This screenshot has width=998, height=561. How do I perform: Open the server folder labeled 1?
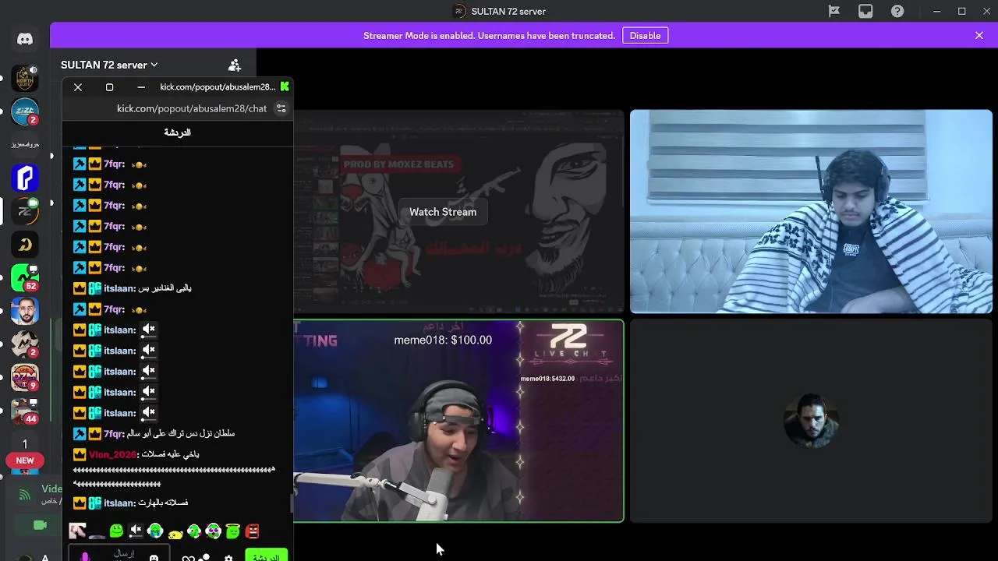pyautogui.click(x=25, y=443)
